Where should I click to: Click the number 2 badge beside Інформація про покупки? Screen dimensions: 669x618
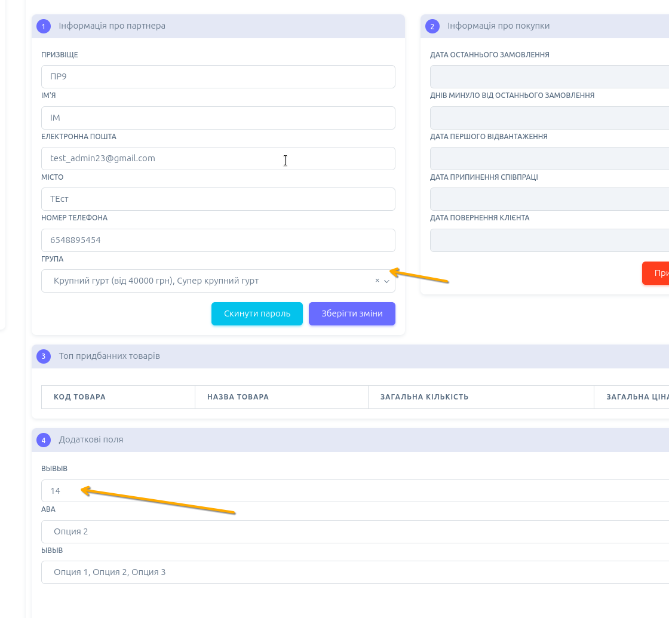pyautogui.click(x=432, y=26)
